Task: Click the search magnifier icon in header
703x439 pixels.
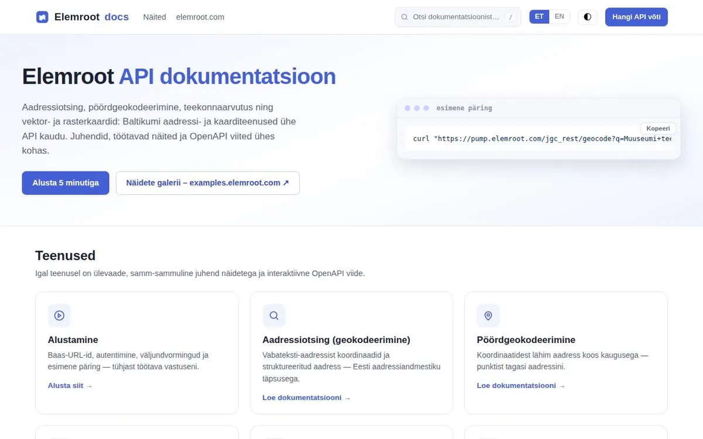Action: click(x=404, y=17)
